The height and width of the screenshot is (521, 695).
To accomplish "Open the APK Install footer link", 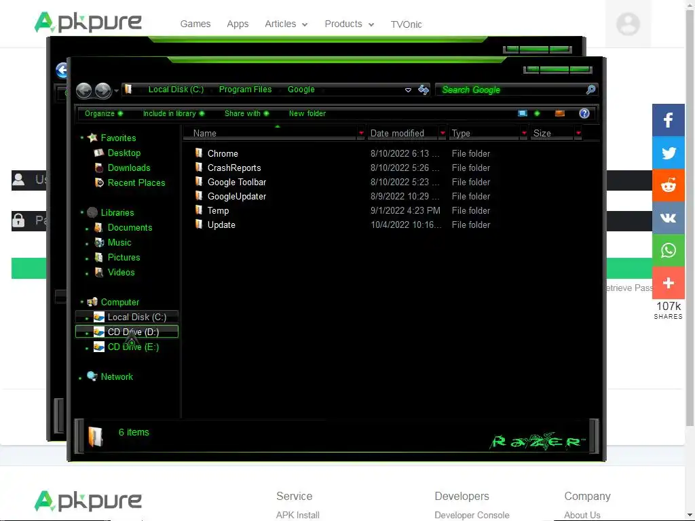I will pos(297,515).
